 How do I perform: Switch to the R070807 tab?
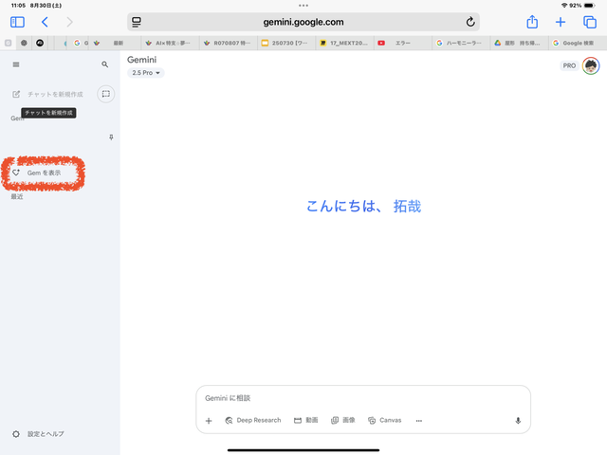pyautogui.click(x=229, y=43)
